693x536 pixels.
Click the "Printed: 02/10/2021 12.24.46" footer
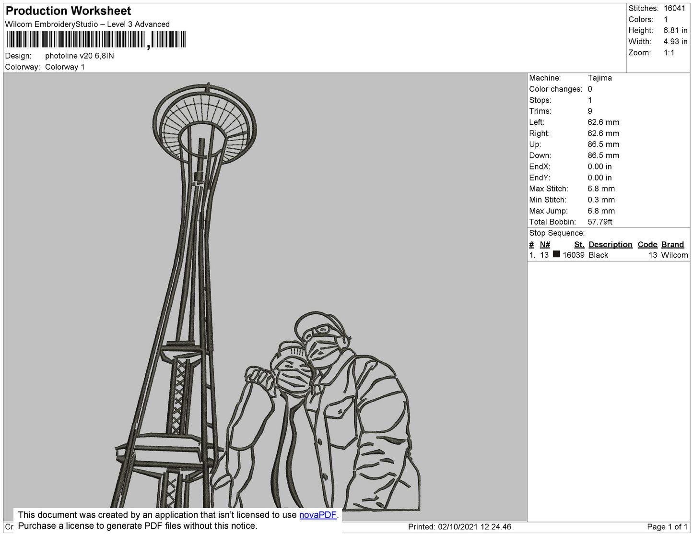coord(459,527)
